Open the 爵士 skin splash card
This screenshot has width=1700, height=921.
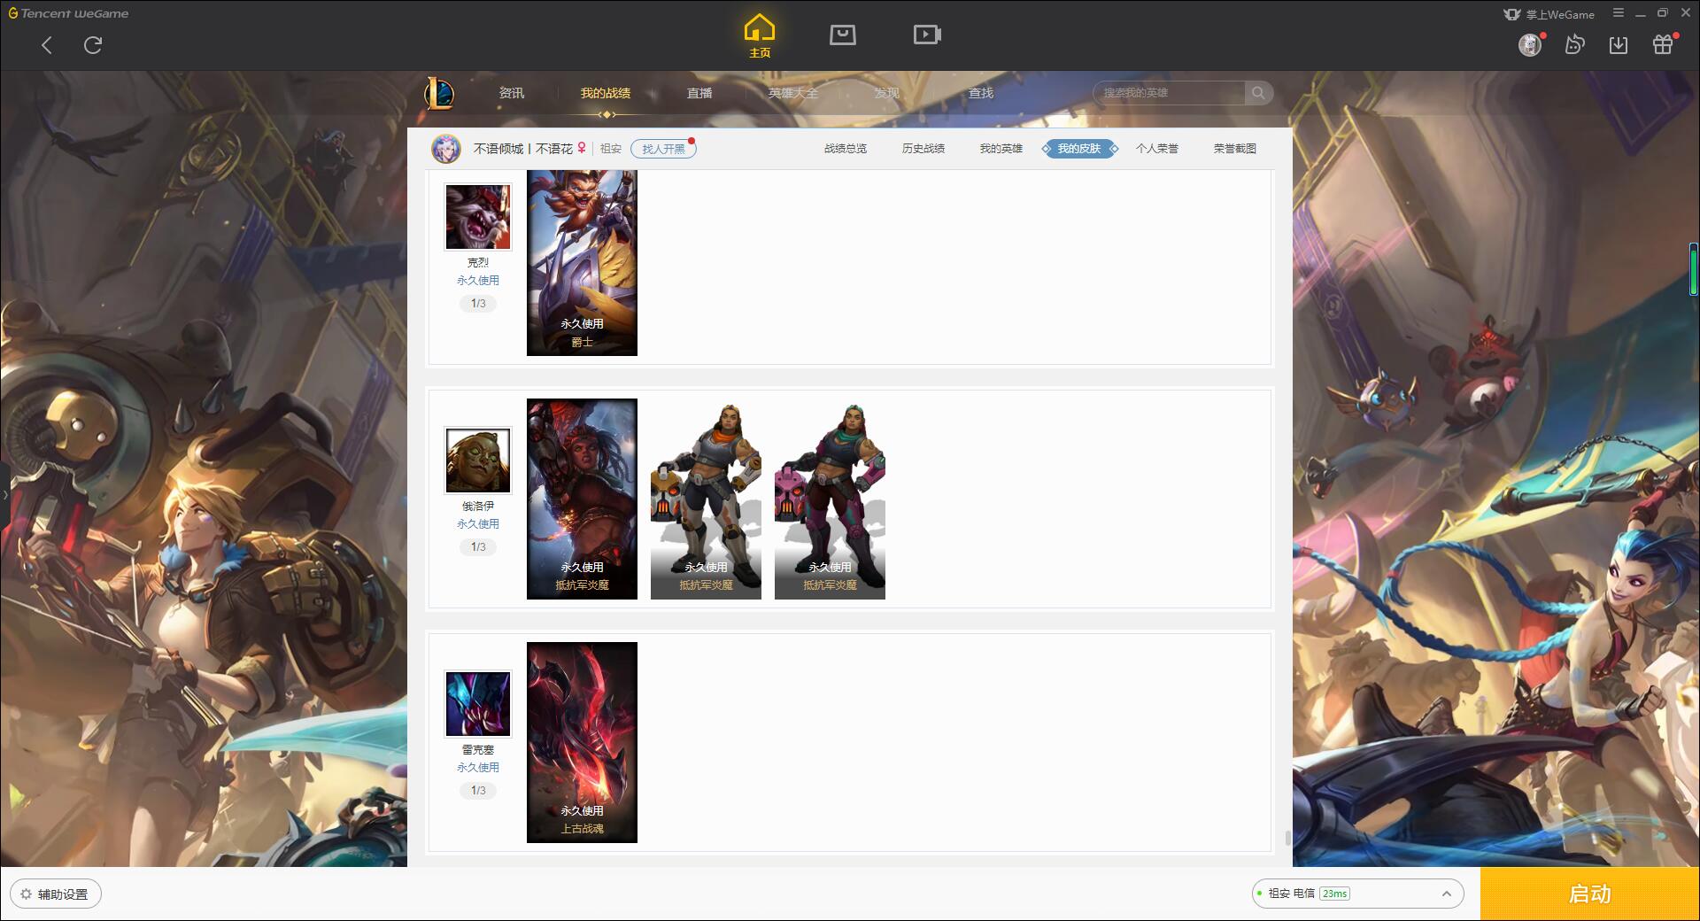click(582, 263)
